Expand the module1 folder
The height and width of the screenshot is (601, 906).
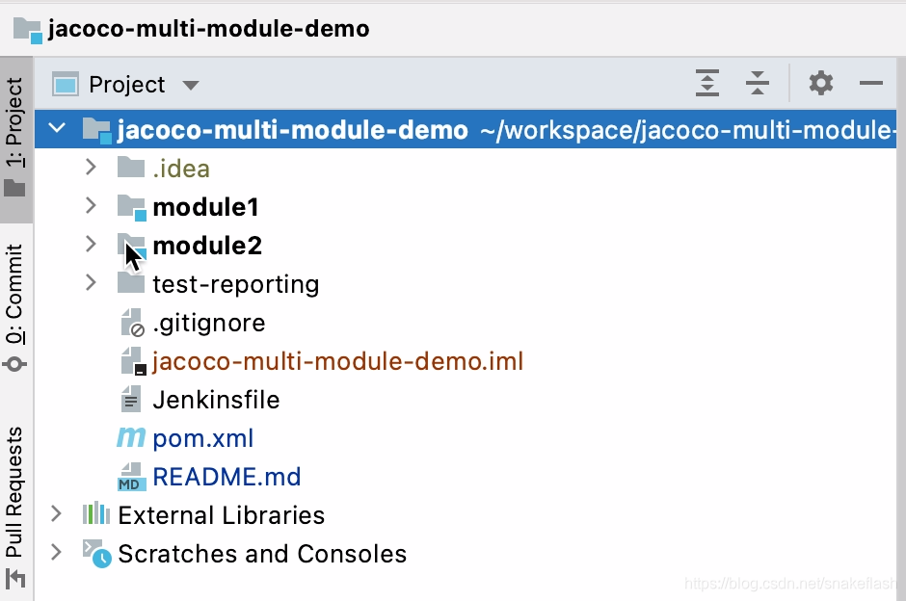(91, 205)
